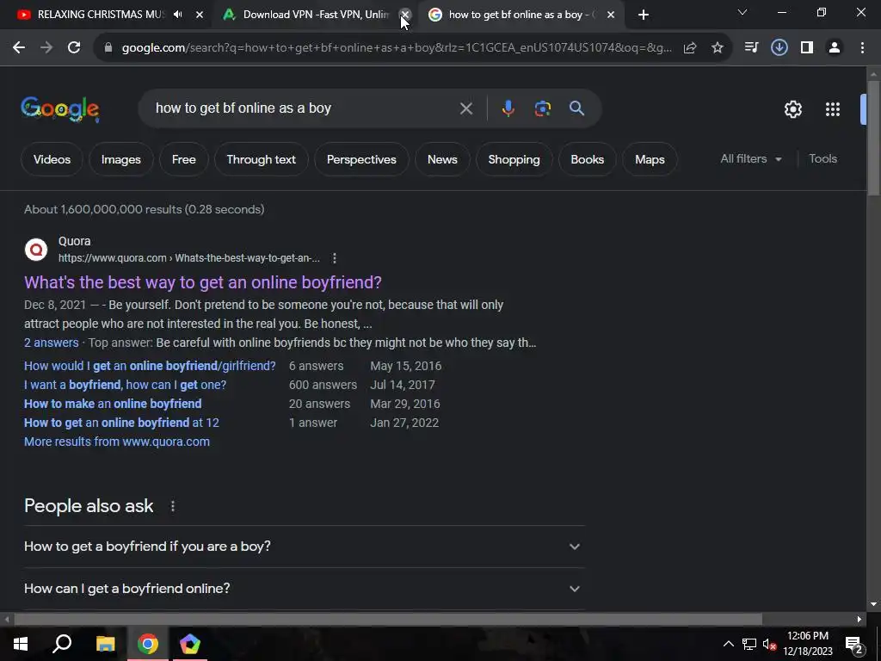
Task: Submit search with the magnifier icon
Action: point(577,108)
